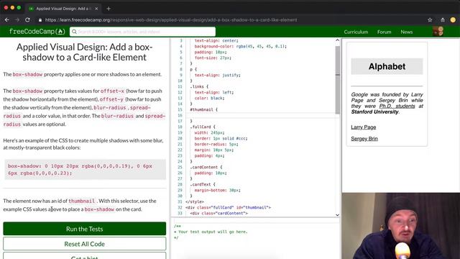The image size is (460, 259).
Task: Click the 'color: black;' code line
Action: point(209,98)
